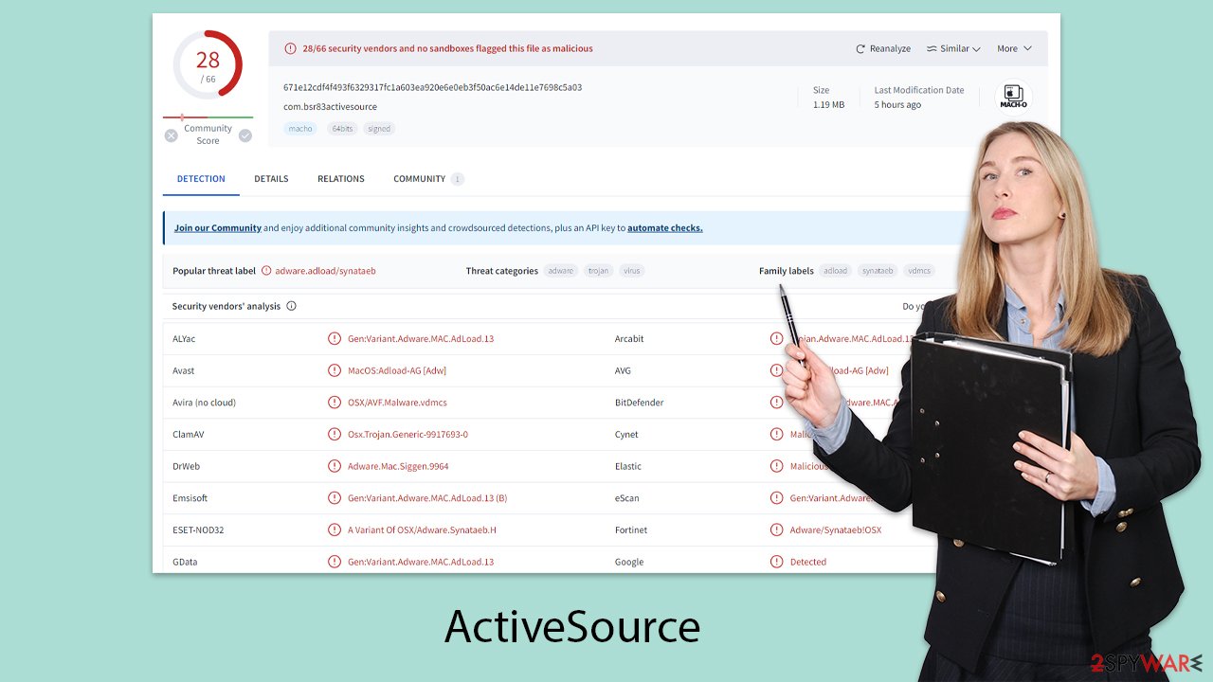The width and height of the screenshot is (1213, 682).
Task: Click the signed tag
Action: tap(379, 129)
